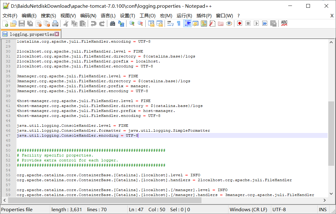Click the horizontal scrollbar thumb
Image resolution: width=336 pixels, height=214 pixels.
click(x=105, y=200)
